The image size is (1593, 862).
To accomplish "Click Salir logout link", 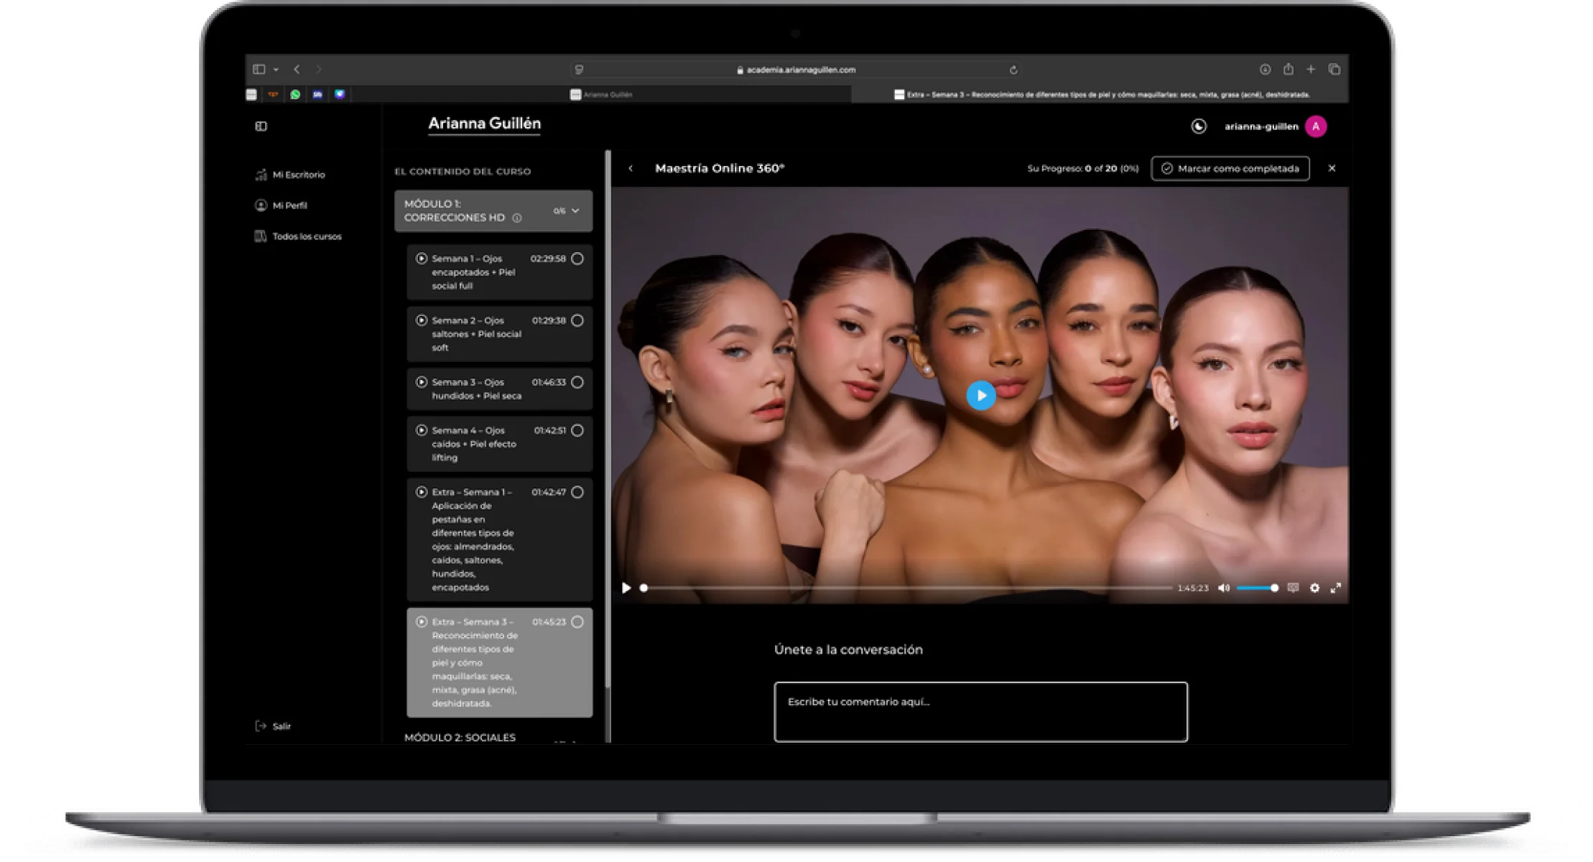I will coord(281,726).
